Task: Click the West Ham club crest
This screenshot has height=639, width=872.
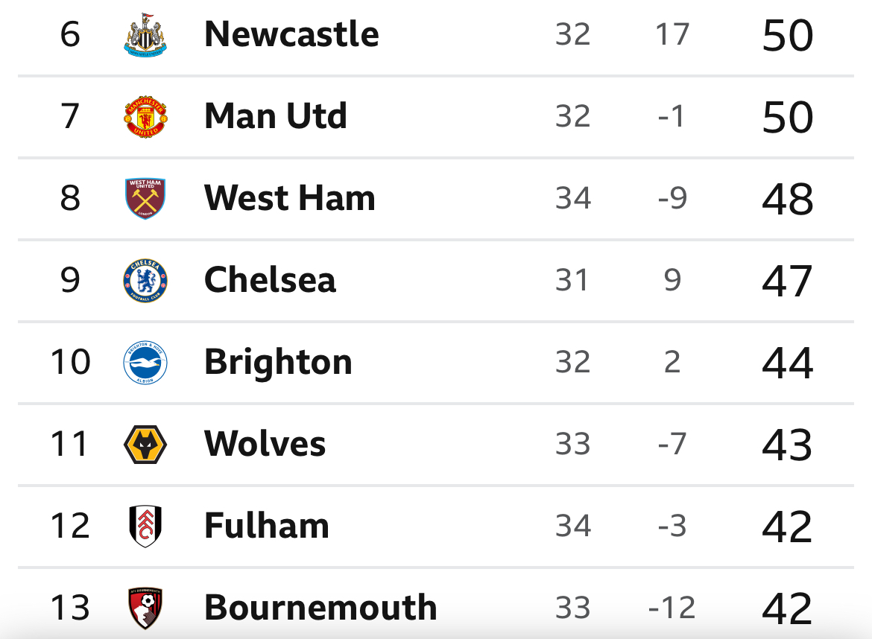Action: [145, 198]
